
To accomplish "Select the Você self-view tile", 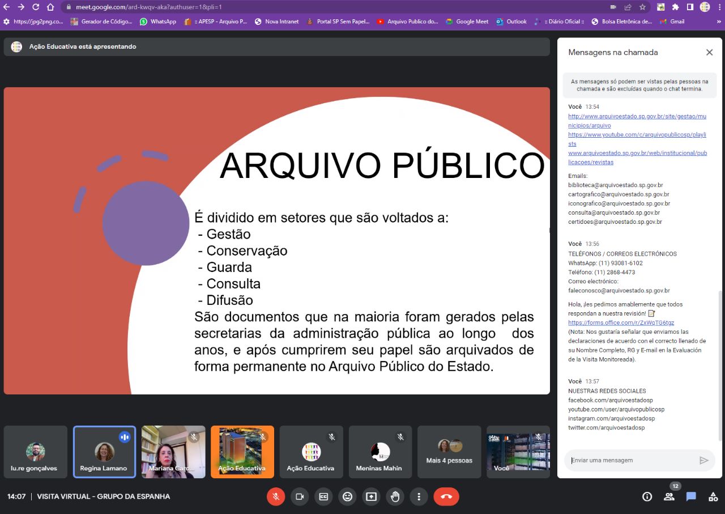I will click(518, 452).
